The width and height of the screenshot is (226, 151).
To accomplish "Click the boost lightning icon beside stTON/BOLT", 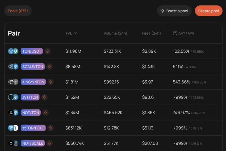I will tap(51, 128).
